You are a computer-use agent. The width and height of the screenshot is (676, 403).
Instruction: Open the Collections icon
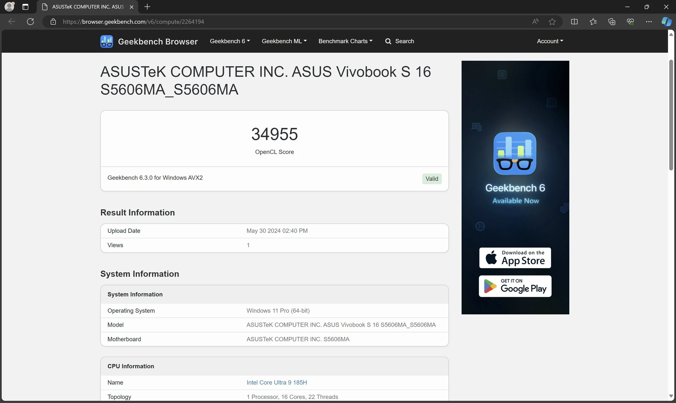point(612,21)
